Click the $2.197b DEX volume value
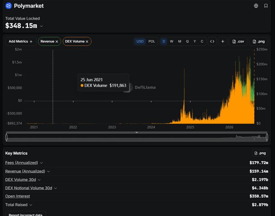Screen dimensions: 275x216 pyautogui.click(x=260, y=180)
